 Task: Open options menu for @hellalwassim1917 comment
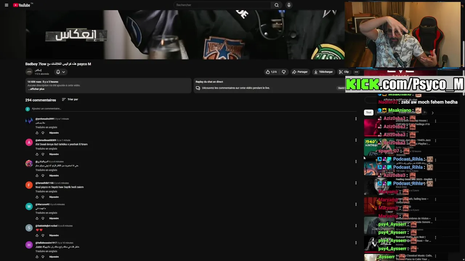coord(356,243)
